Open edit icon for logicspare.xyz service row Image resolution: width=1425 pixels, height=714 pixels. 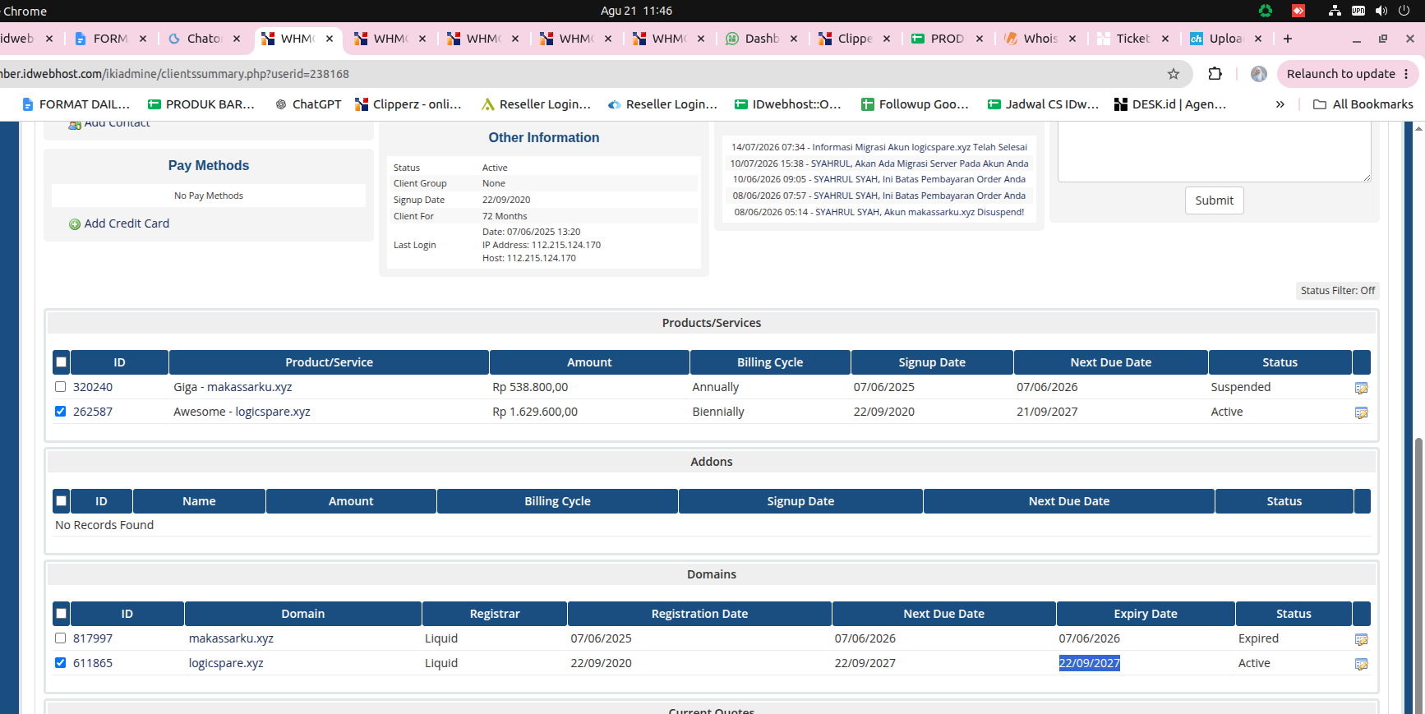1361,412
